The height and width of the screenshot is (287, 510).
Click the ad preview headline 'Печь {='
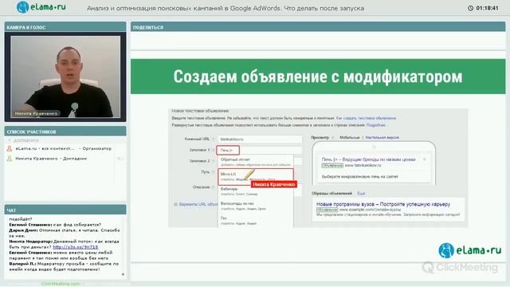coord(368,159)
